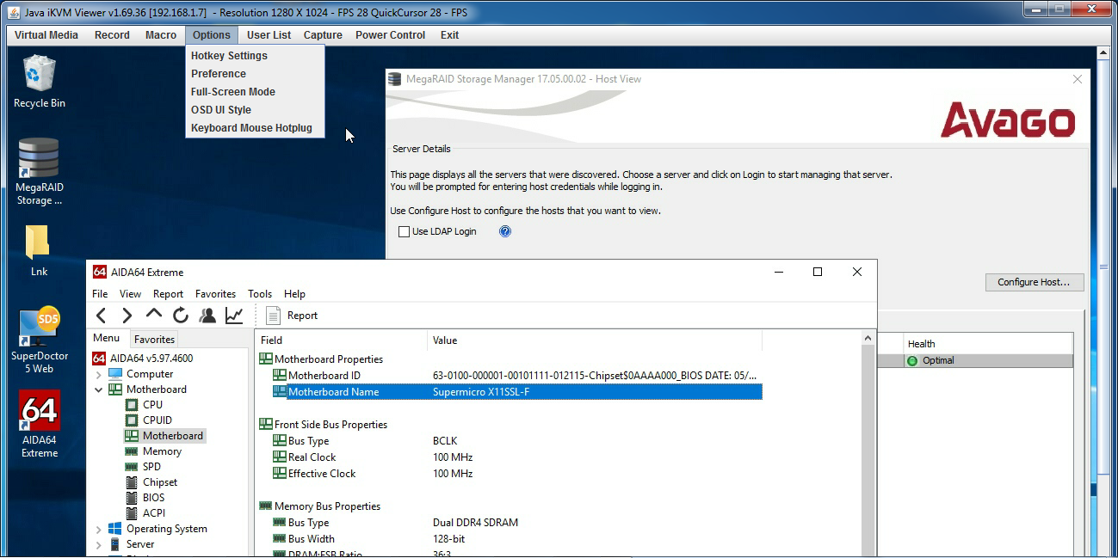Click the AIDA64 forward navigation arrow

pyautogui.click(x=127, y=316)
